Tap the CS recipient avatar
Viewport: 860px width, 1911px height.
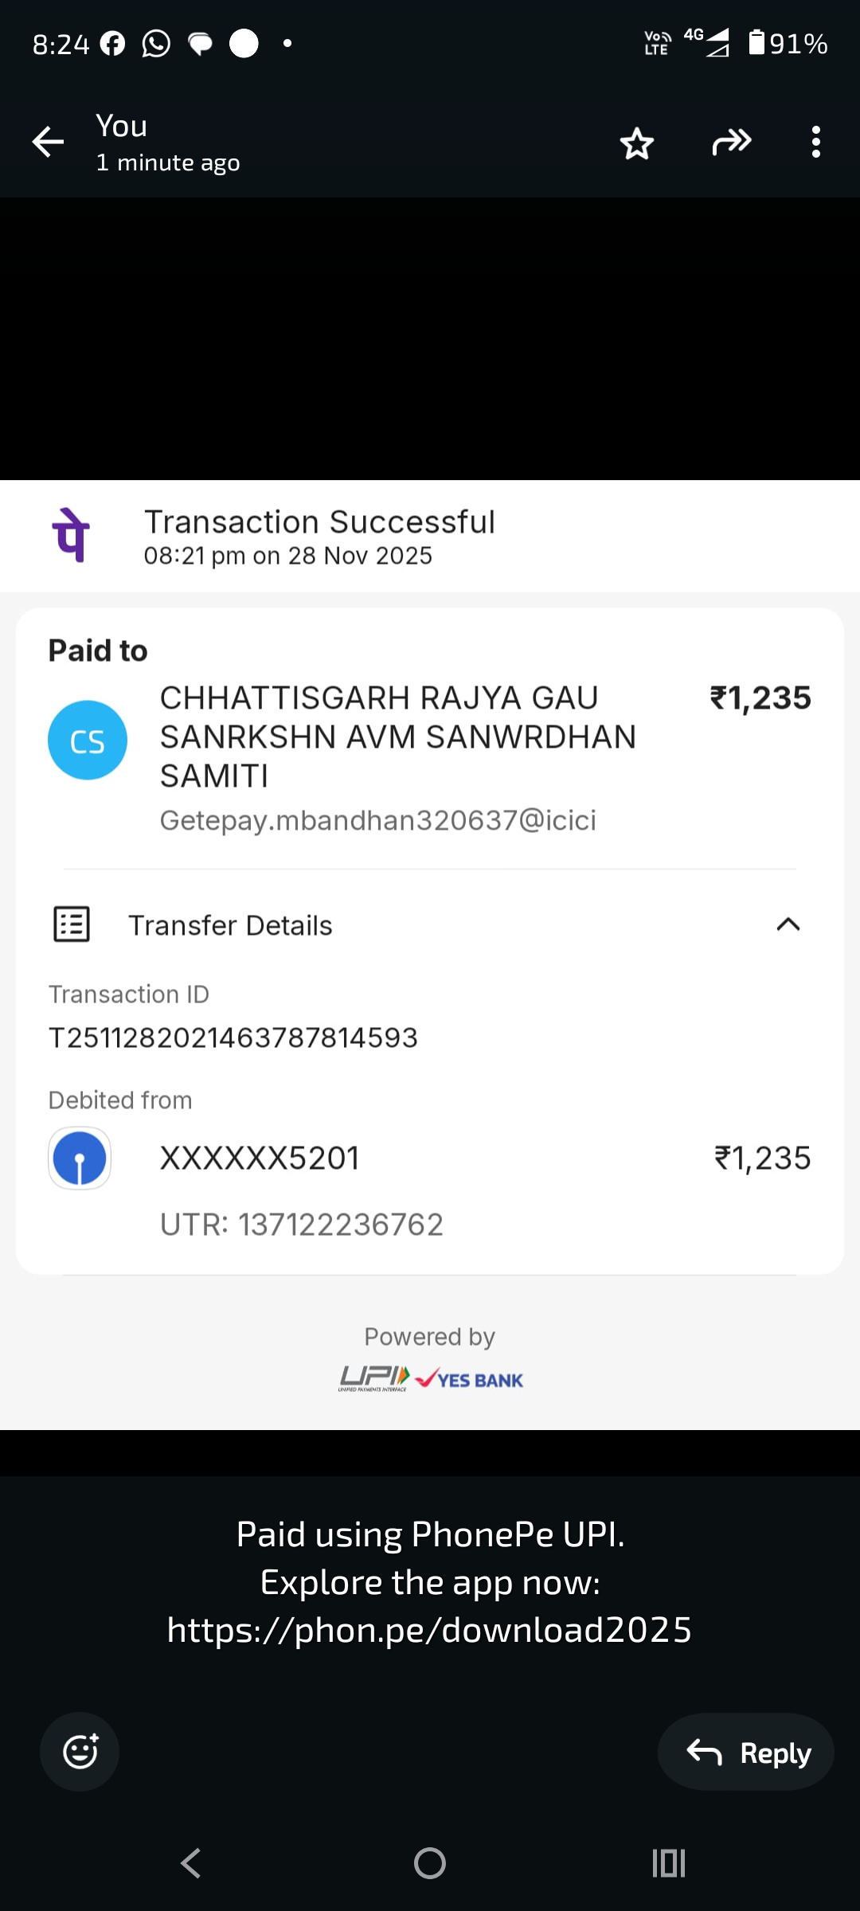coord(88,741)
